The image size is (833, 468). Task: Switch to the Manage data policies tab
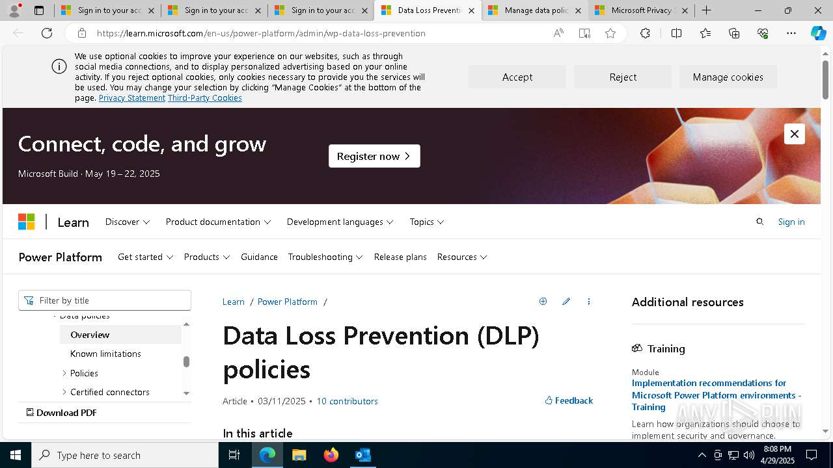(x=535, y=10)
